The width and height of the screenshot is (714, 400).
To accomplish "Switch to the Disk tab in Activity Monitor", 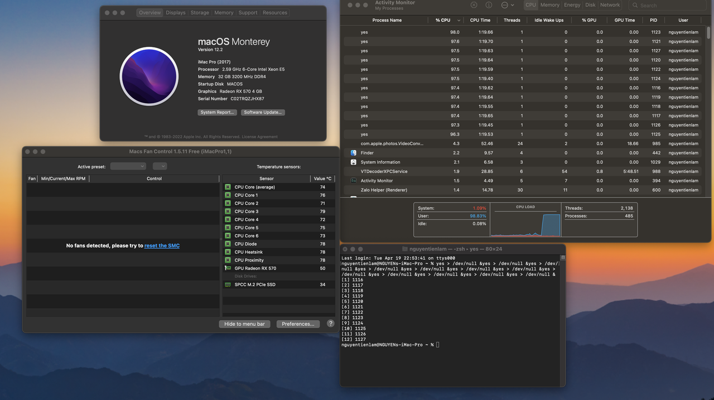I will [590, 5].
